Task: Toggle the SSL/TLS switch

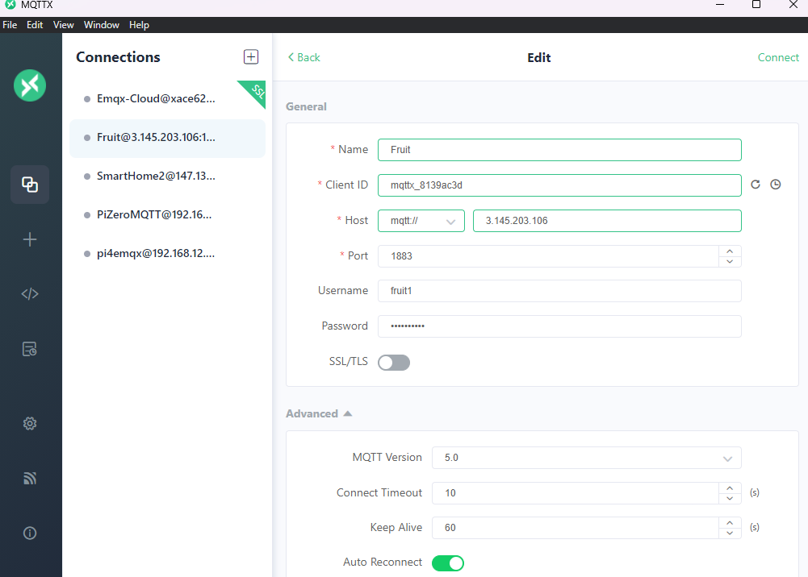Action: (x=394, y=363)
